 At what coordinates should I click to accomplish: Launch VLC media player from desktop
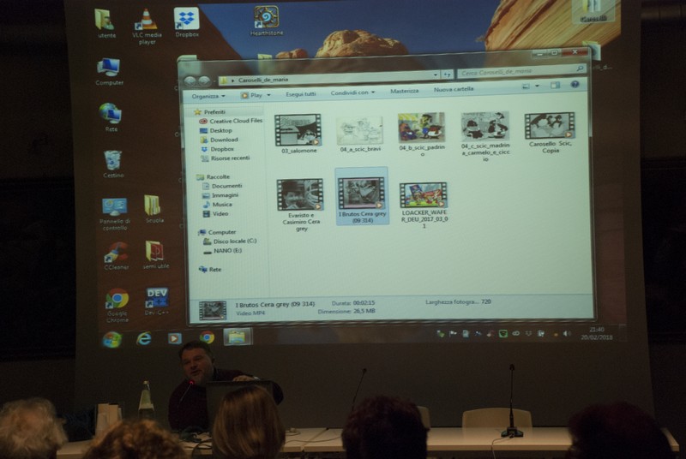(147, 27)
